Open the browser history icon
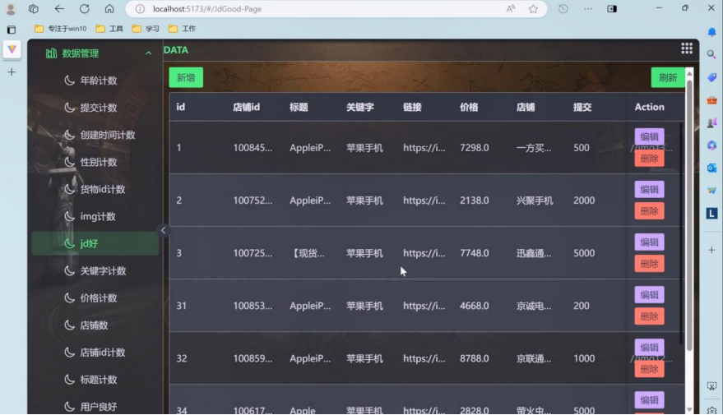723x415 pixels. point(563,9)
